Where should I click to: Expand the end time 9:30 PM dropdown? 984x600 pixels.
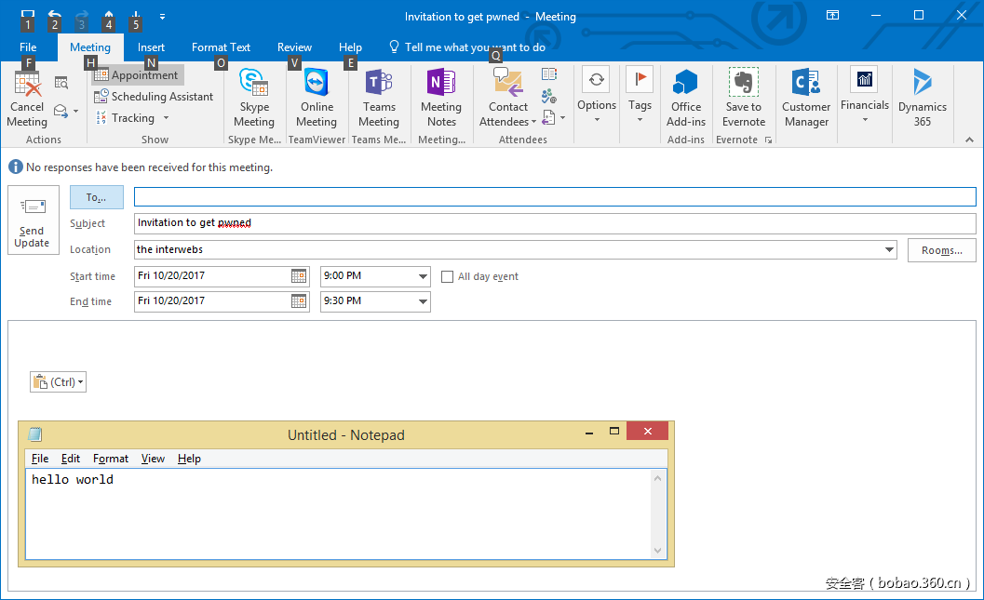424,301
